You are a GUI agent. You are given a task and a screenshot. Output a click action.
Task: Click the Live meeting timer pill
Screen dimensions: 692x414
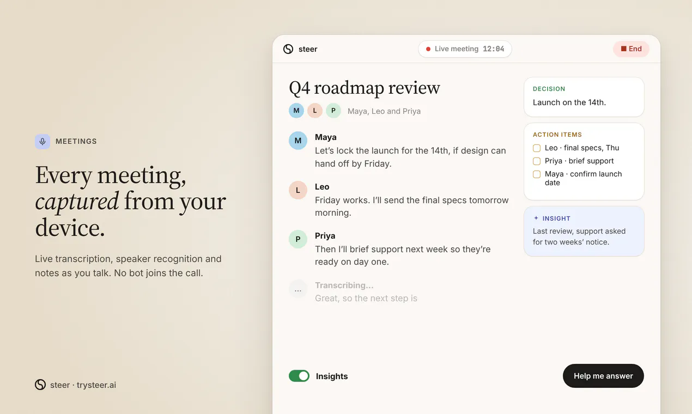465,49
